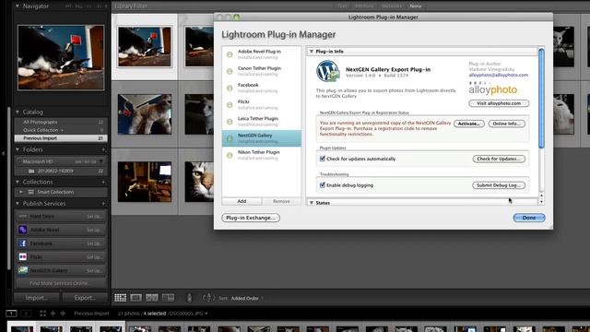Click scroll down arrow in plug-in panel
The width and height of the screenshot is (590, 332).
tap(541, 202)
